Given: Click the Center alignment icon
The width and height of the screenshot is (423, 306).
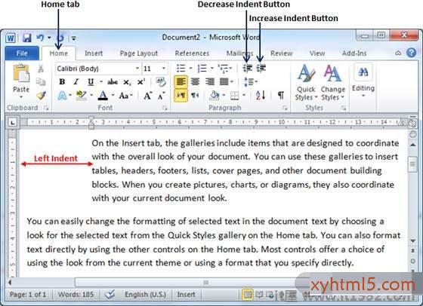Looking at the screenshot, I should (195, 82).
